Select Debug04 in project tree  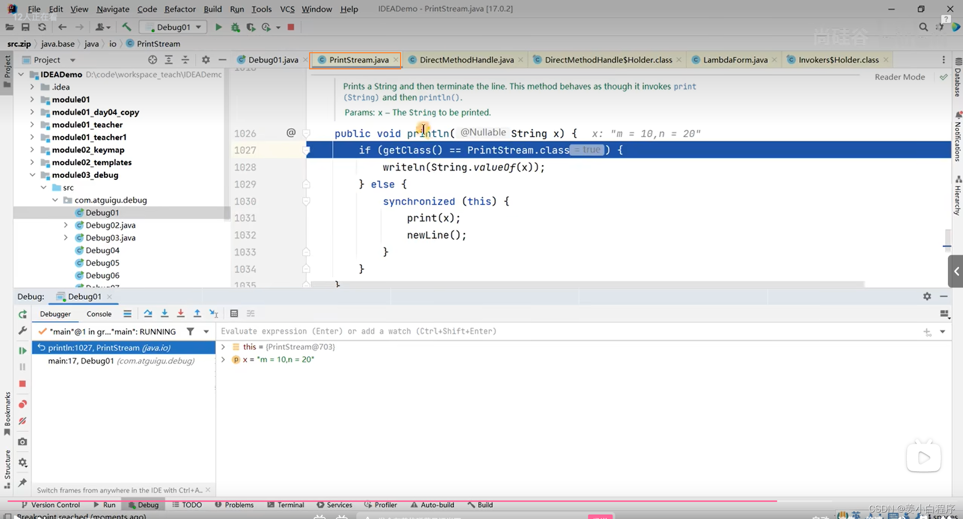[x=103, y=250]
